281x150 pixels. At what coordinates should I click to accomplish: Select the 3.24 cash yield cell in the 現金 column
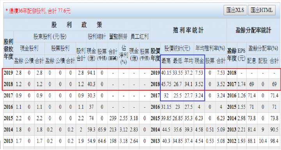tap(199, 96)
